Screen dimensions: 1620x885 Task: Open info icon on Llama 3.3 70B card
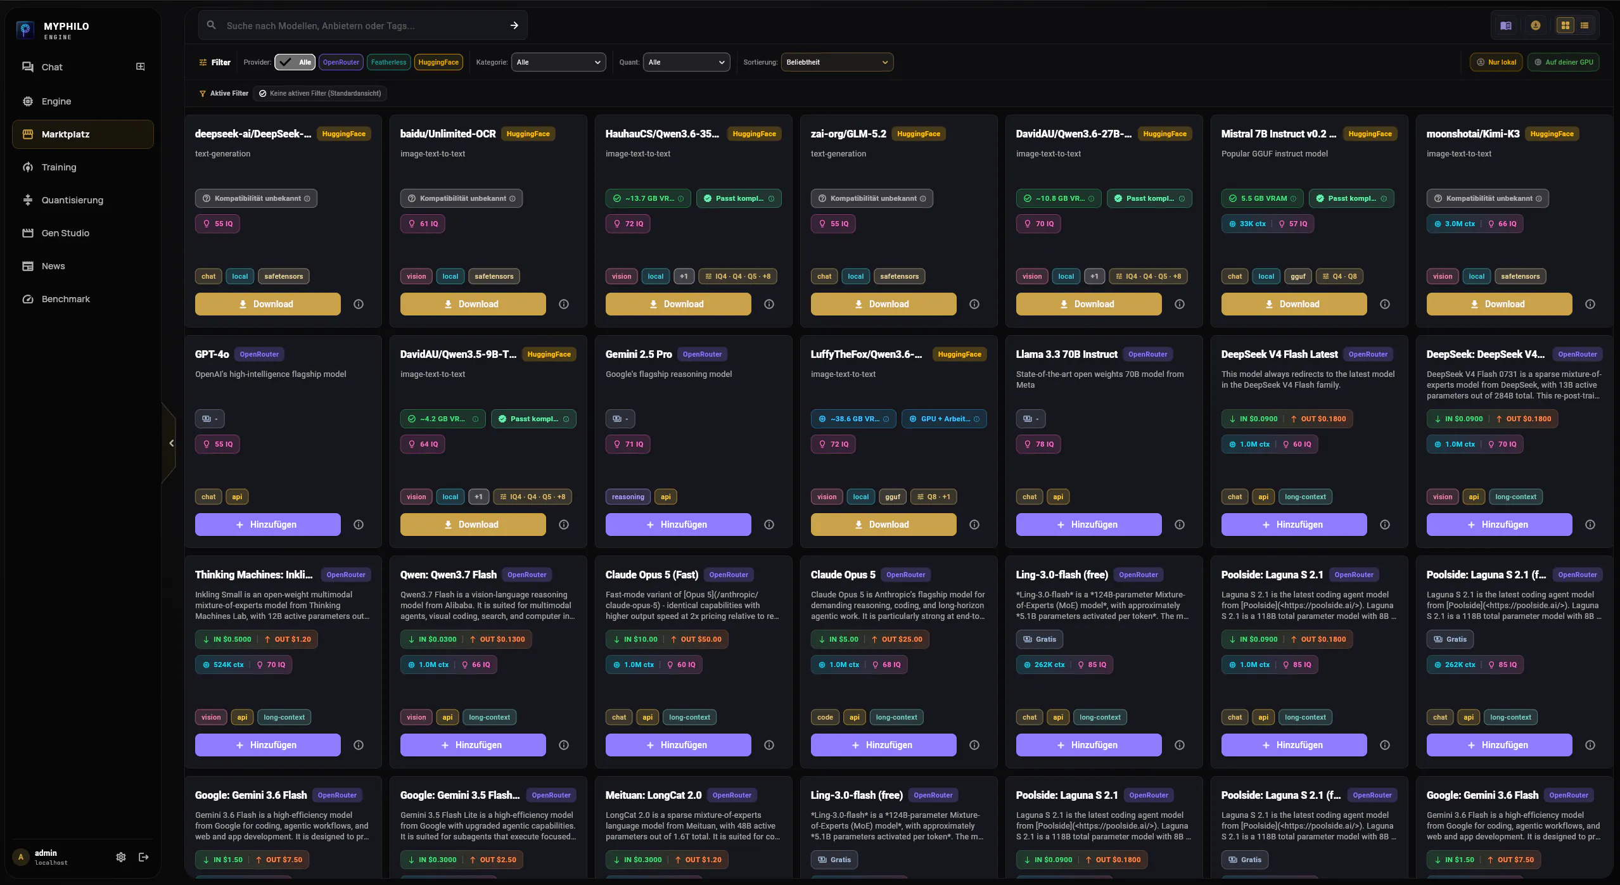coord(1180,525)
